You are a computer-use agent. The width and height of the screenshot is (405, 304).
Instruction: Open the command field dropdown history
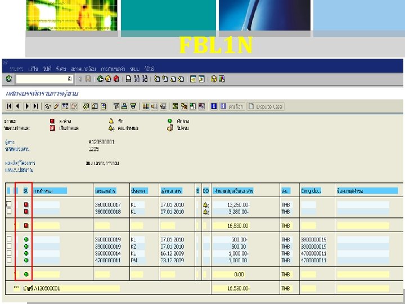pyautogui.click(x=69, y=79)
